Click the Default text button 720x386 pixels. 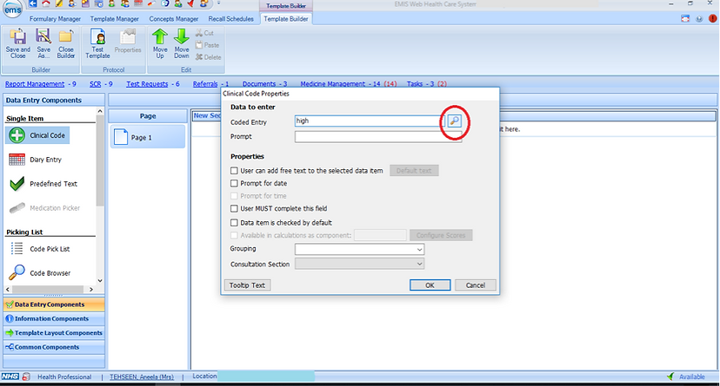pos(414,170)
